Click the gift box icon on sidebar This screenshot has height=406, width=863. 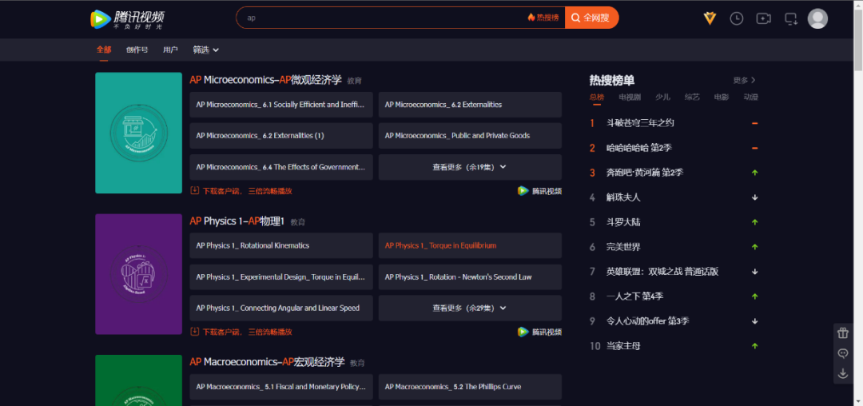point(843,332)
